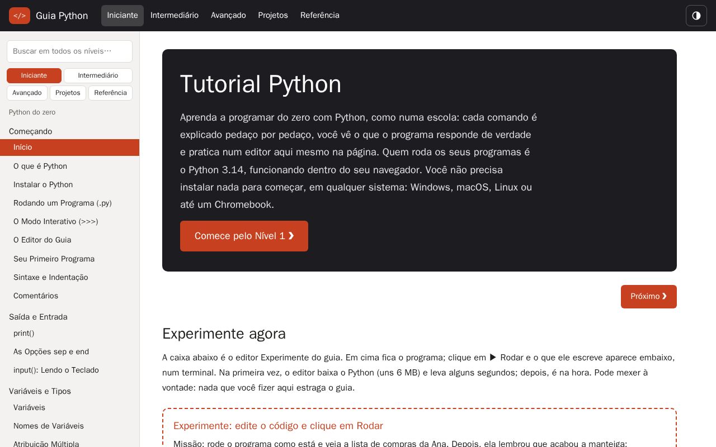716x447 pixels.
Task: Click the 'Variáveis e Tipos' section heading
Action: pos(40,391)
